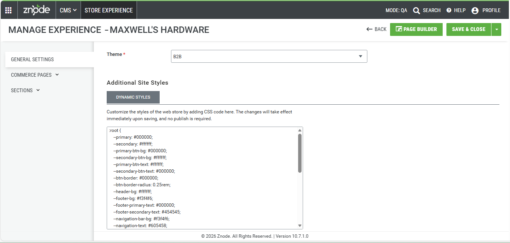The width and height of the screenshot is (510, 243).
Task: Click the CSS editor scroll up arrow
Action: [x=300, y=130]
